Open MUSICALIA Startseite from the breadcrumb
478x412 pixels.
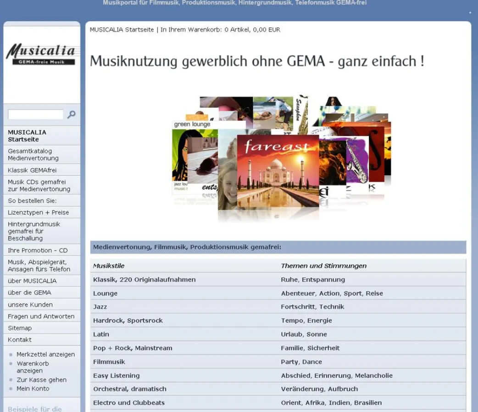click(121, 29)
